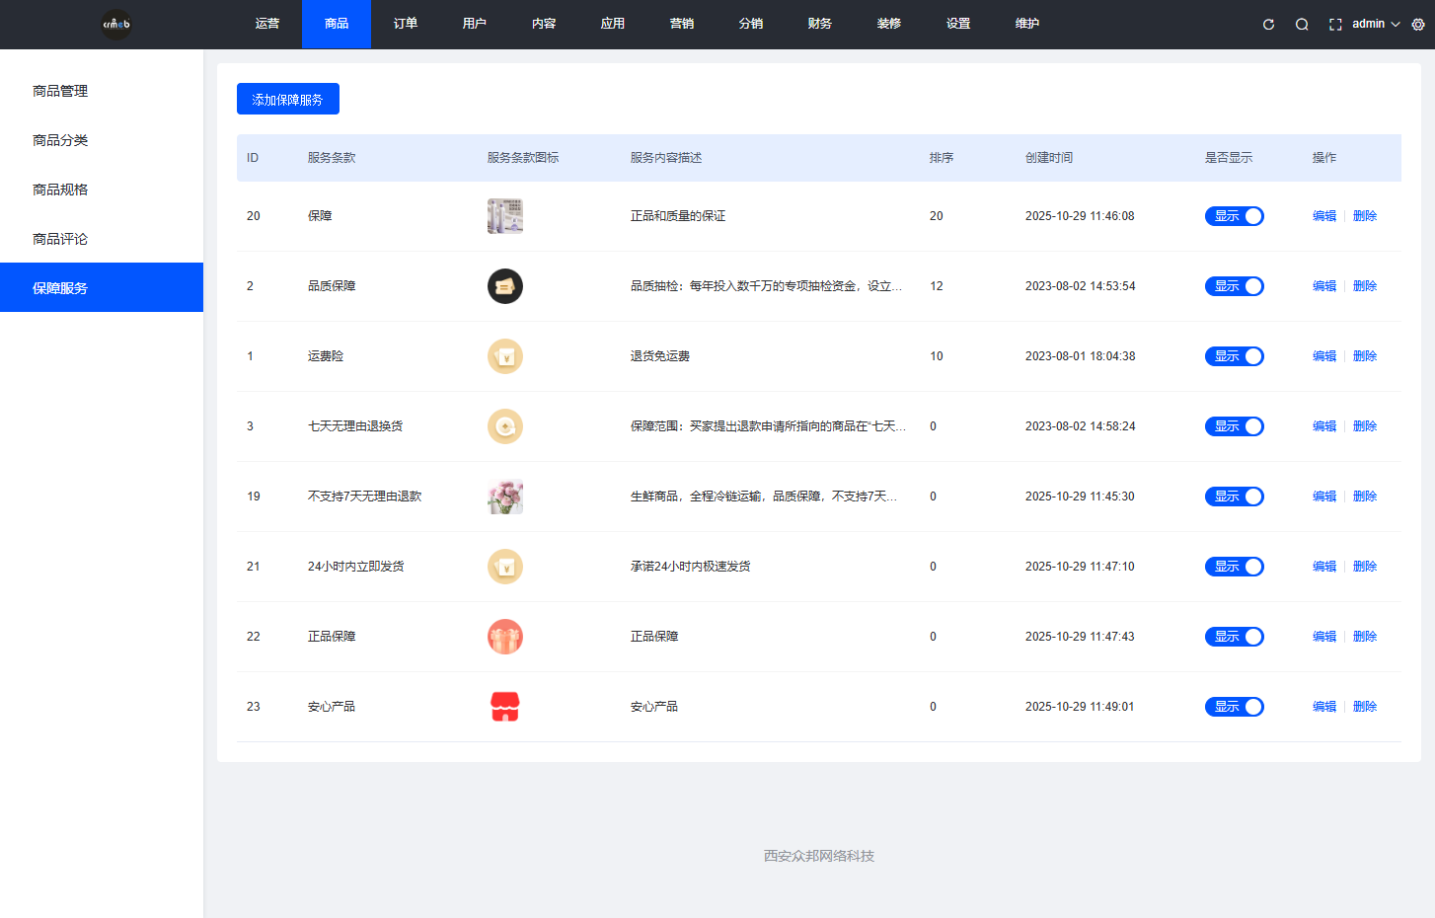The width and height of the screenshot is (1435, 918).
Task: Open the admin account dropdown
Action: 1372,24
